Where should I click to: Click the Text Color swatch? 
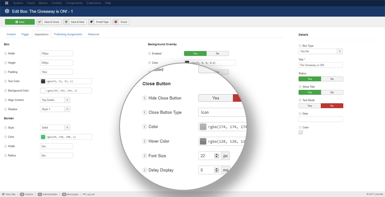43,81
